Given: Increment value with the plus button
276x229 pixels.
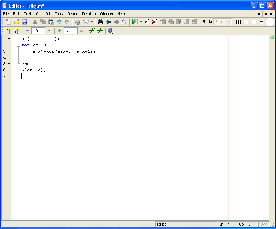Looking at the screenshot, I should pos(49,31).
